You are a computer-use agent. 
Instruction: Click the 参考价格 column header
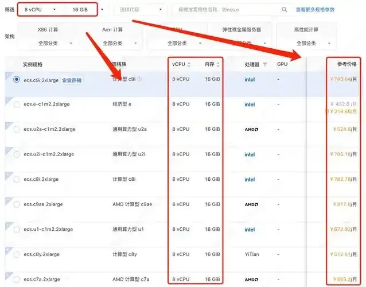(347, 64)
